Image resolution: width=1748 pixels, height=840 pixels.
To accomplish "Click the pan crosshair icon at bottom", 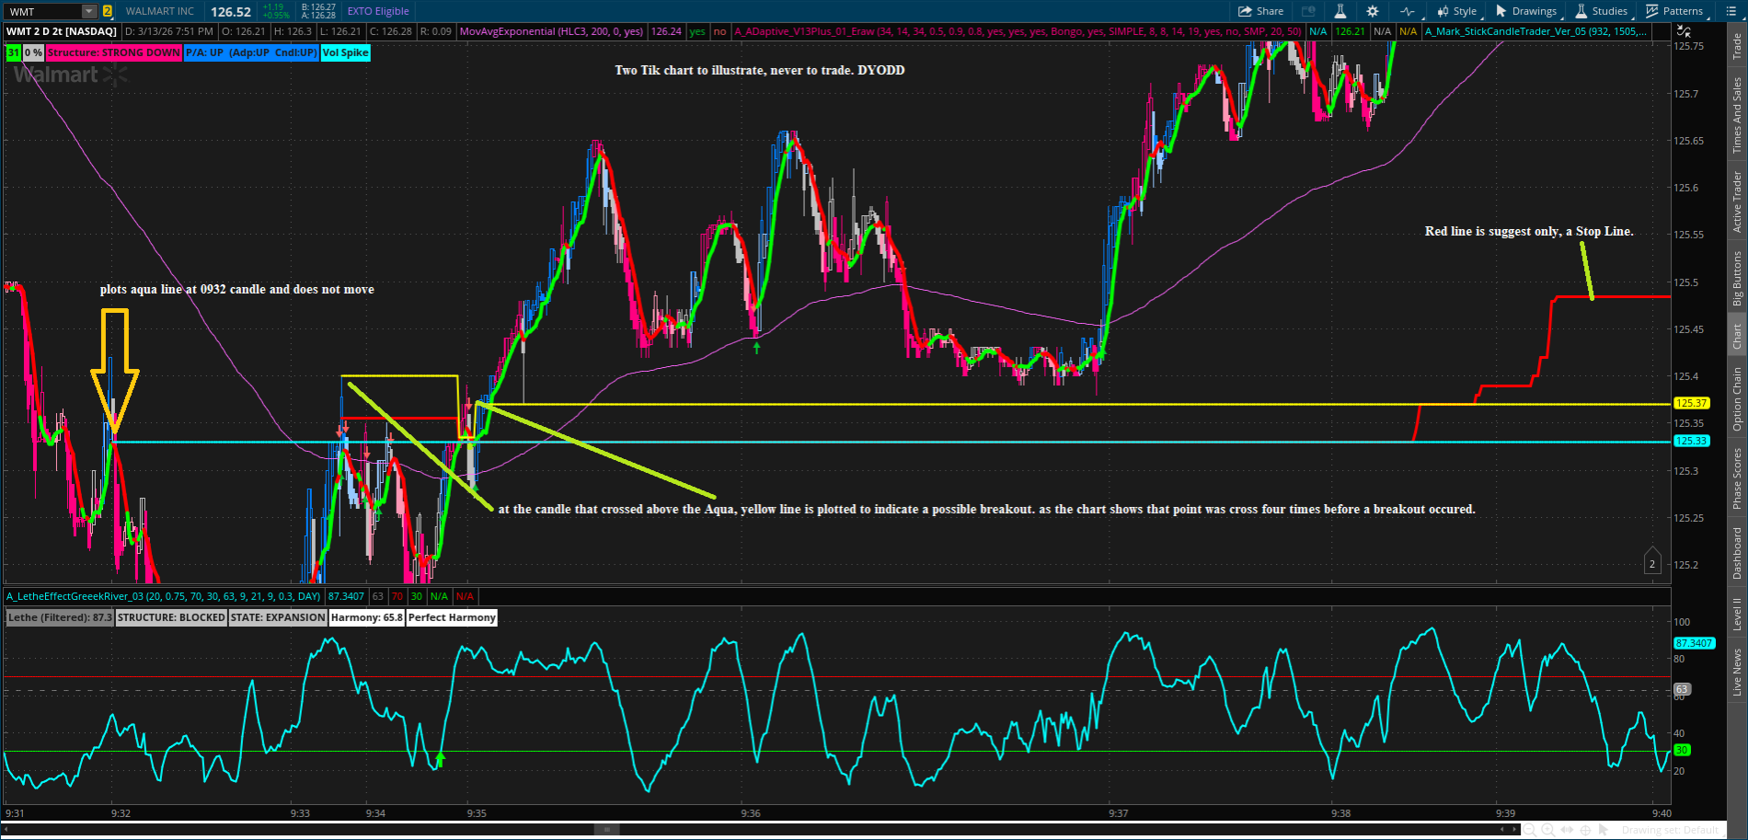I will [x=1586, y=830].
